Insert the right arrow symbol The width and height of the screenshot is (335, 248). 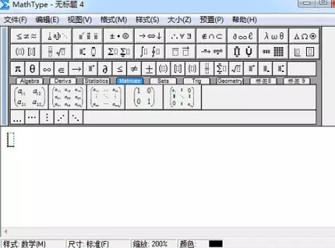pyautogui.click(x=76, y=69)
